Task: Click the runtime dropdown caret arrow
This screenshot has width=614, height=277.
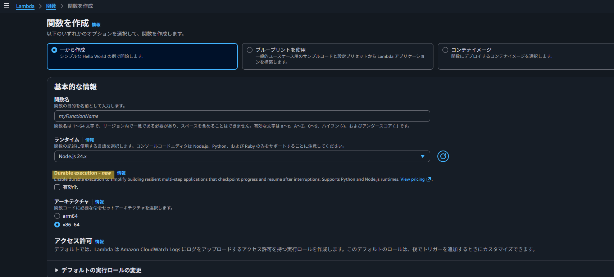Action: [x=423, y=156]
